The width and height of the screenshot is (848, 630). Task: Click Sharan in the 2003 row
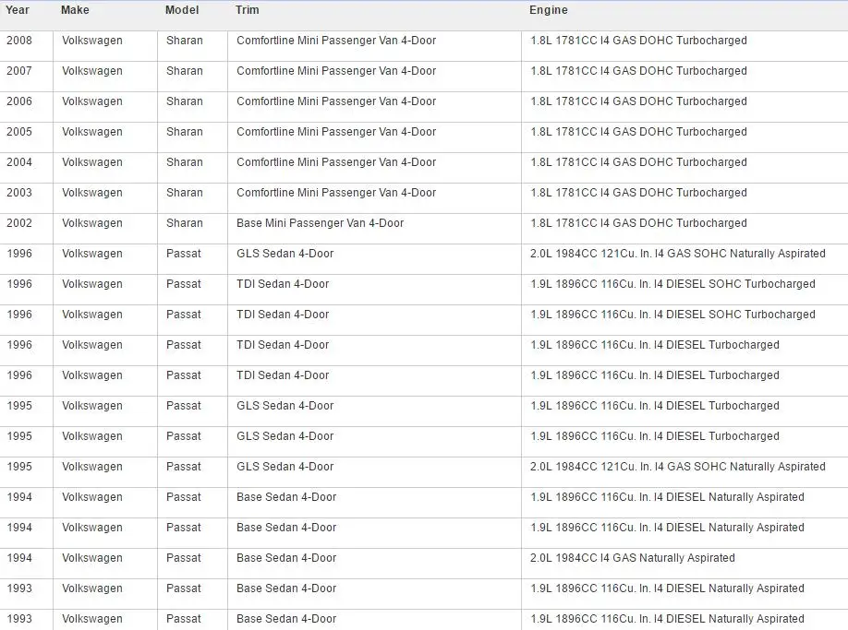pos(185,193)
